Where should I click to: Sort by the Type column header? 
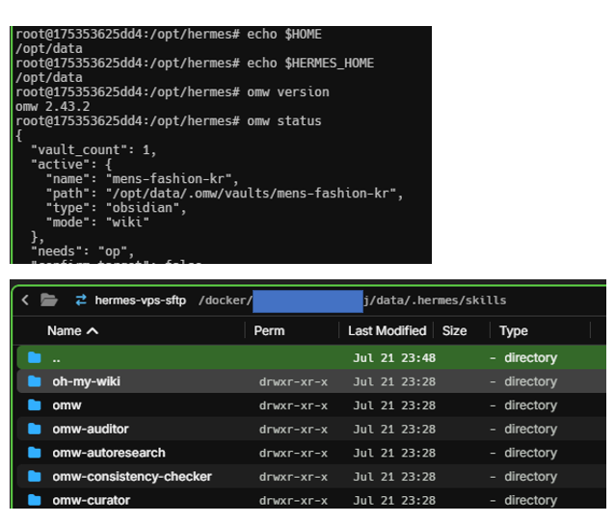pos(514,331)
